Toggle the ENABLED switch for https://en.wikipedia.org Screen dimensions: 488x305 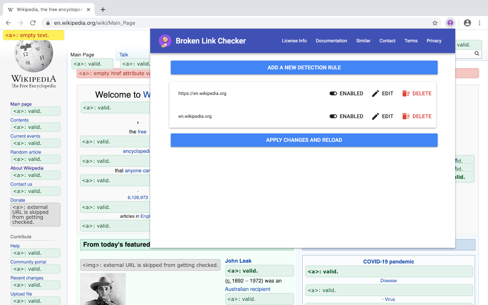tap(333, 93)
